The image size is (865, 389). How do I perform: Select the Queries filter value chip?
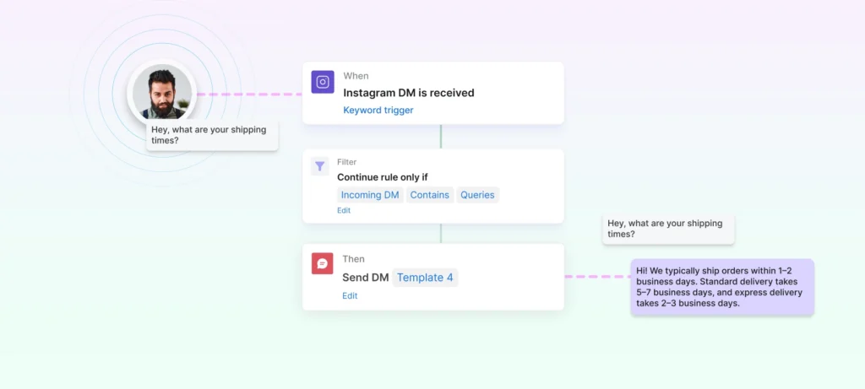coord(477,195)
